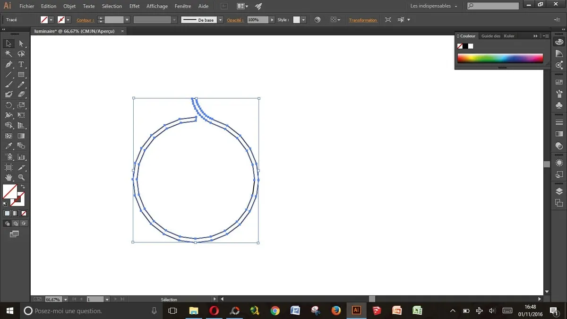This screenshot has height=319, width=567.
Task: Select the Lasso tool
Action: click(21, 54)
